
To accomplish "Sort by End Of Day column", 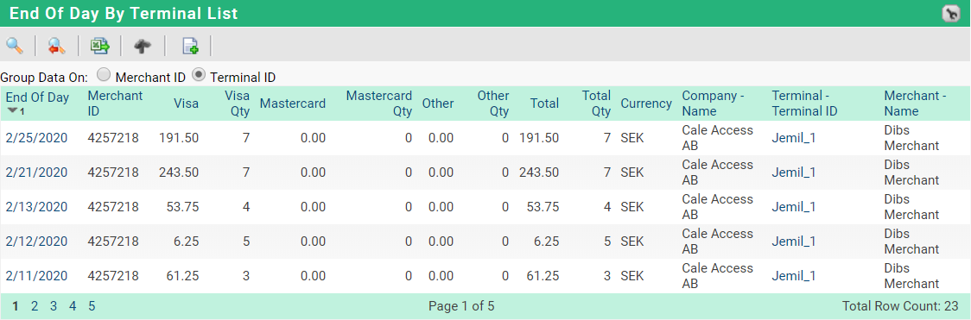I will [x=37, y=97].
